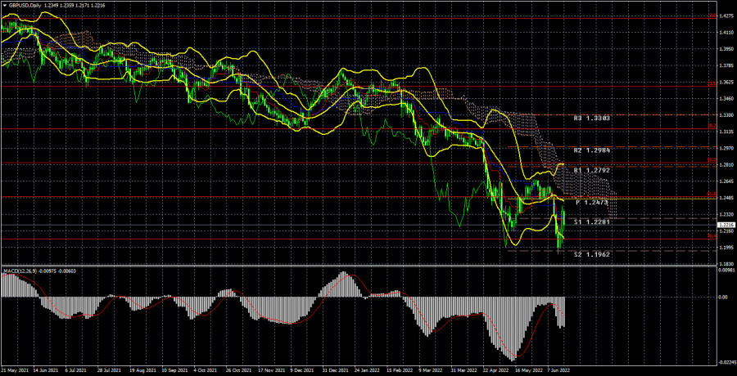
Task: Click the S2 1.1962 pivot label
Action: [592, 254]
